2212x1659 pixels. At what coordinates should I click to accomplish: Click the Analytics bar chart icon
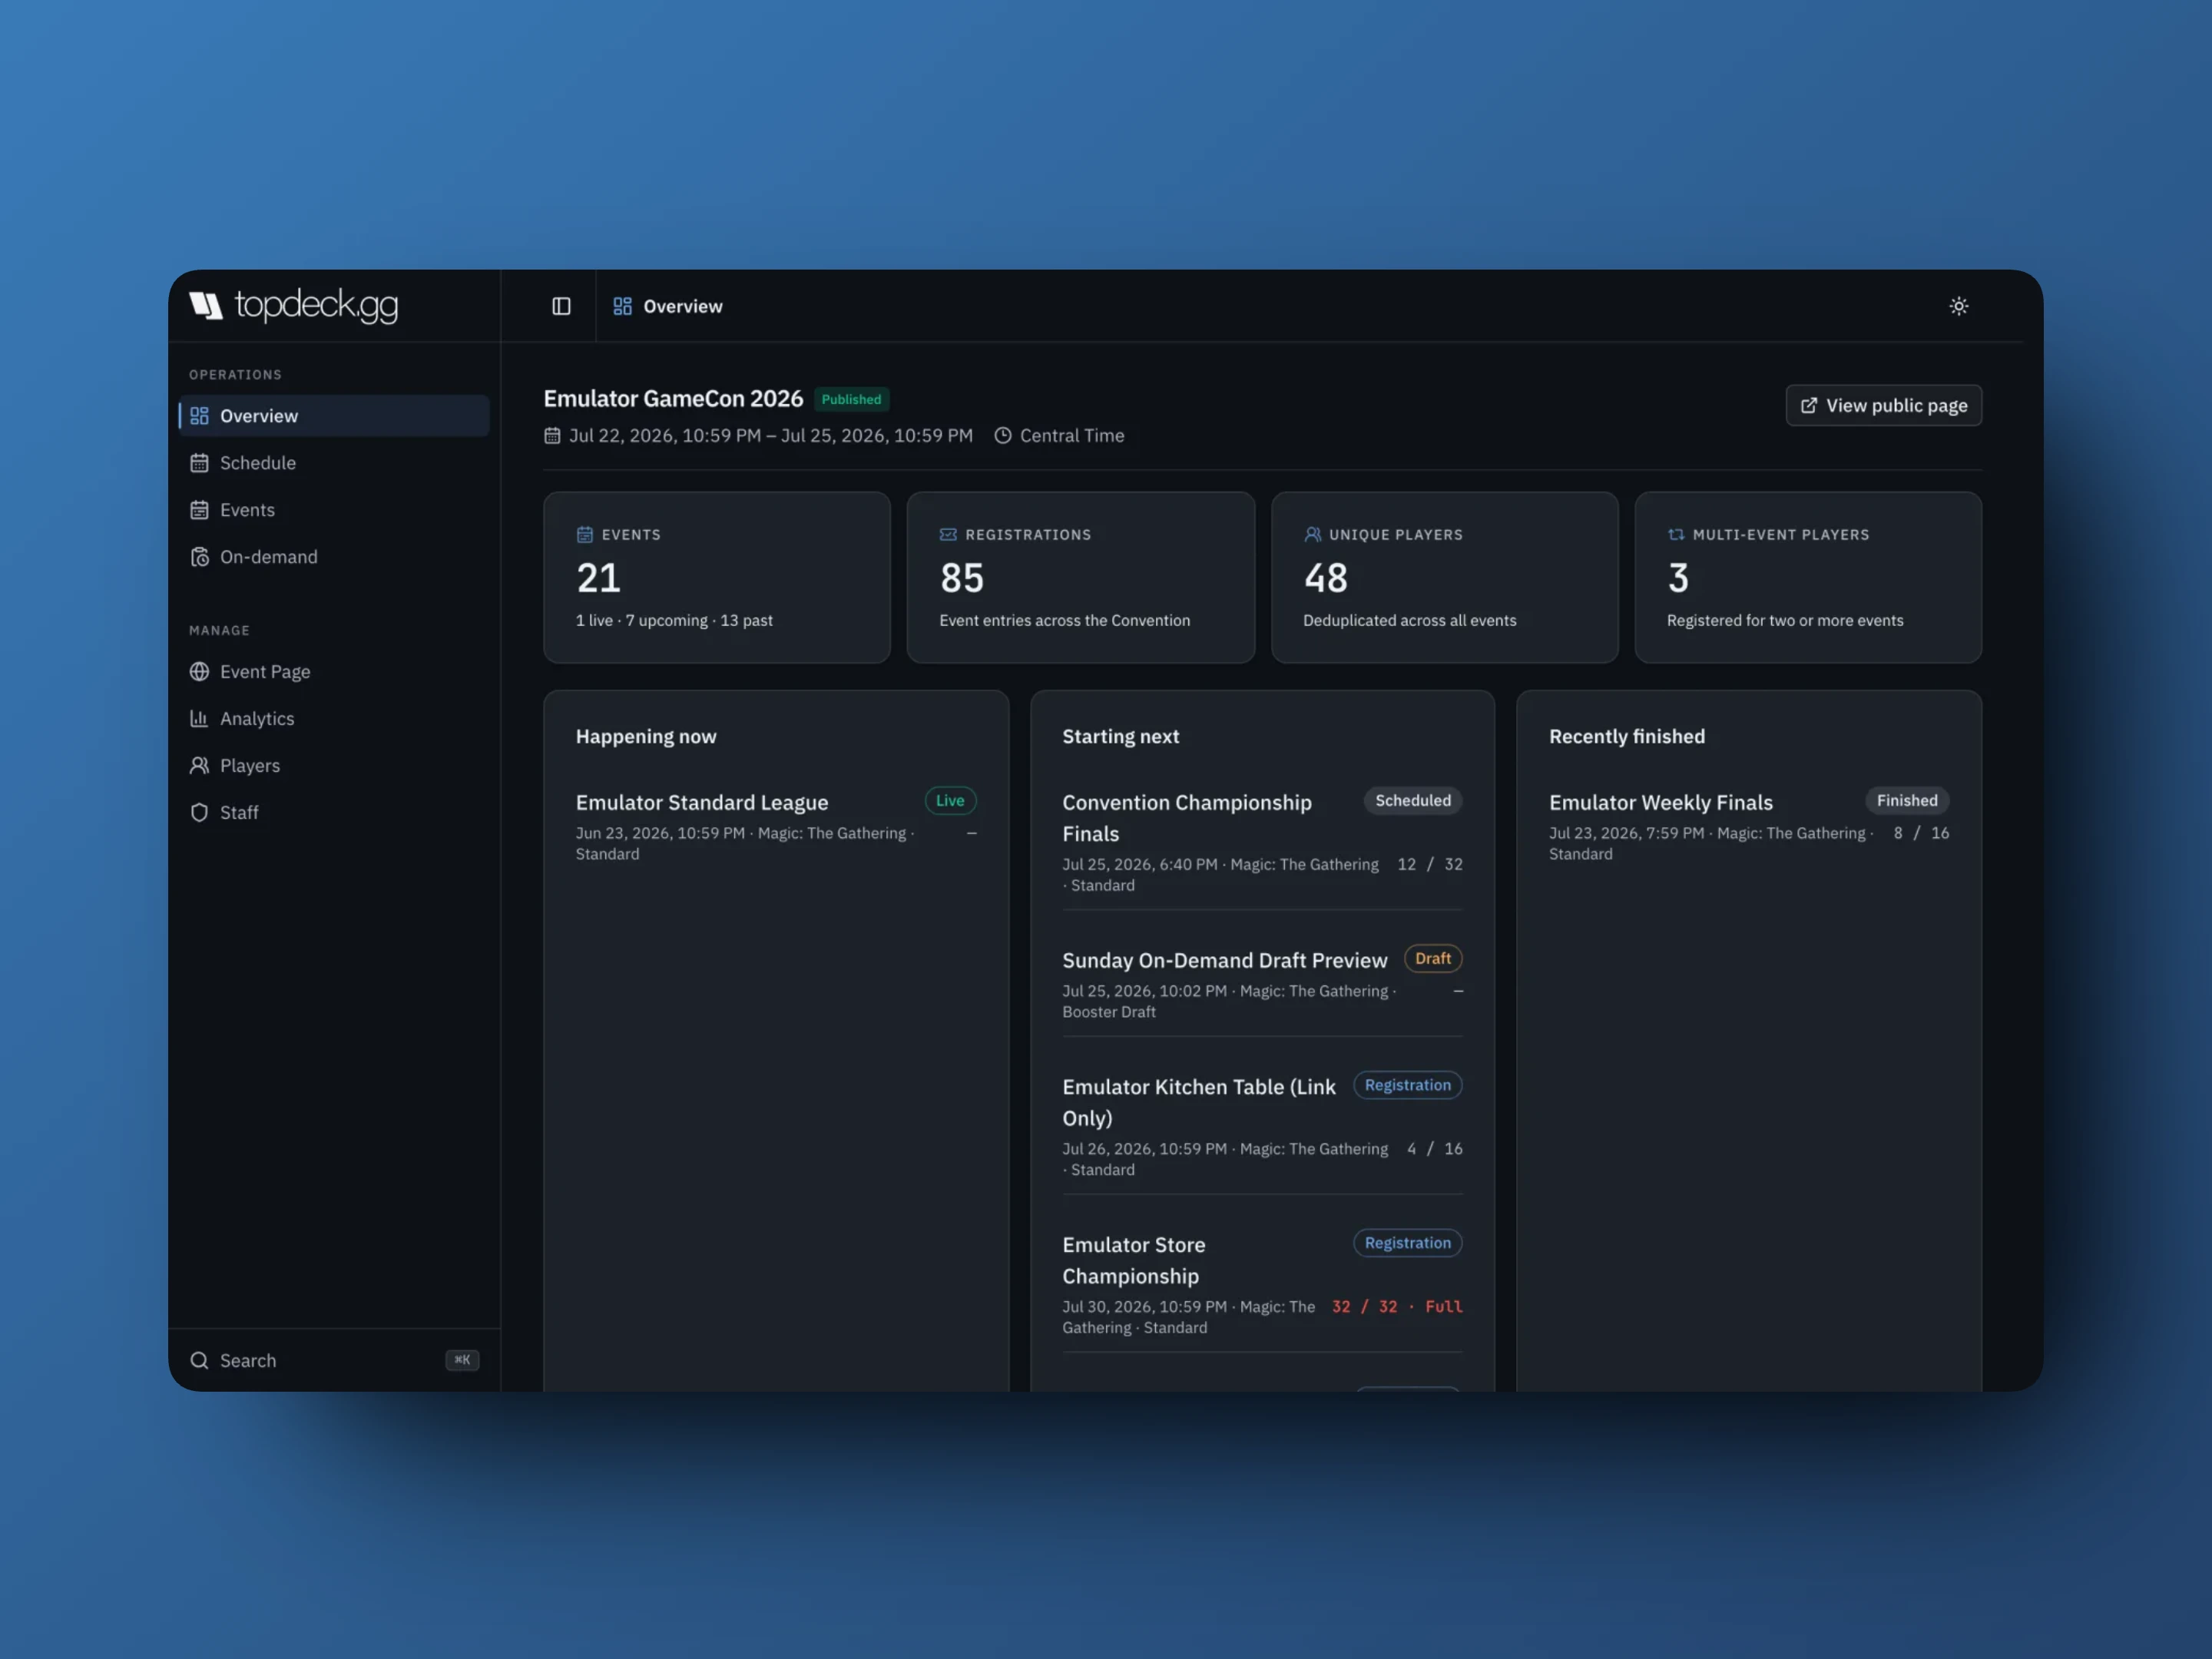[199, 719]
